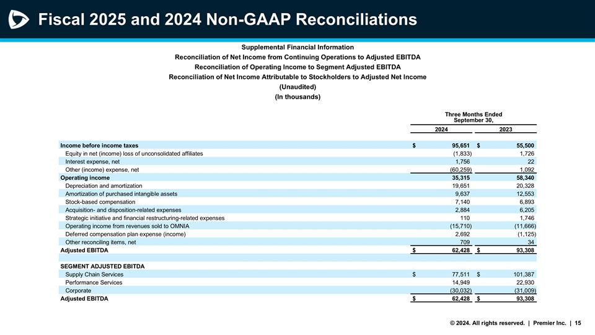Select the Three Months Ended September 30 header
The width and height of the screenshot is (595, 335).
coord(474,117)
